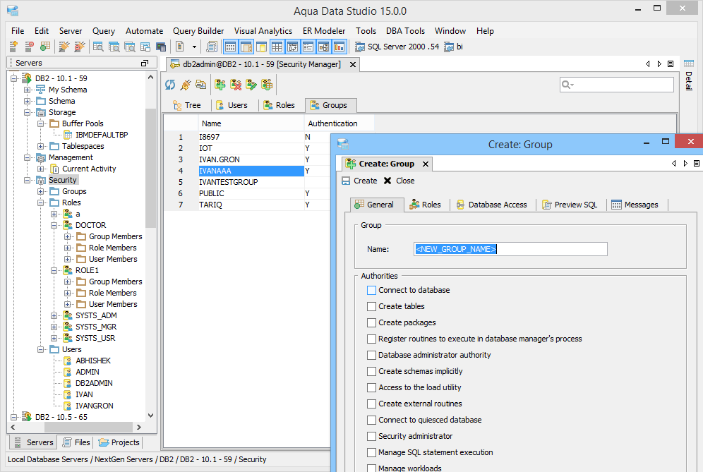This screenshot has height=472, width=703.
Task: Open the Preview SQL tab in Create Group
Action: pyautogui.click(x=570, y=205)
